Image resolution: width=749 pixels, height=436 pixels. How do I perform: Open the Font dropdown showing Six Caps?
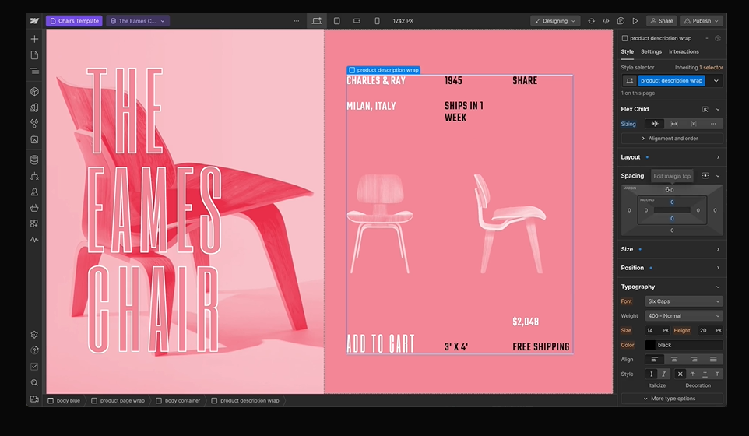point(684,301)
